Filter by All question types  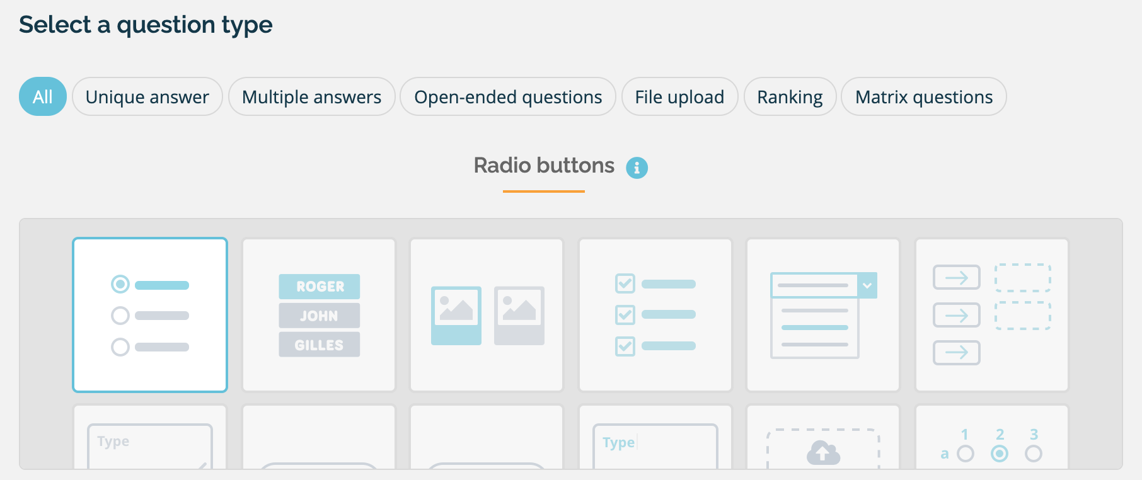43,97
